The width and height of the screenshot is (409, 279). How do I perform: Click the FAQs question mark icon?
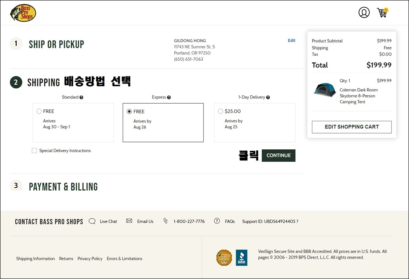(x=217, y=221)
